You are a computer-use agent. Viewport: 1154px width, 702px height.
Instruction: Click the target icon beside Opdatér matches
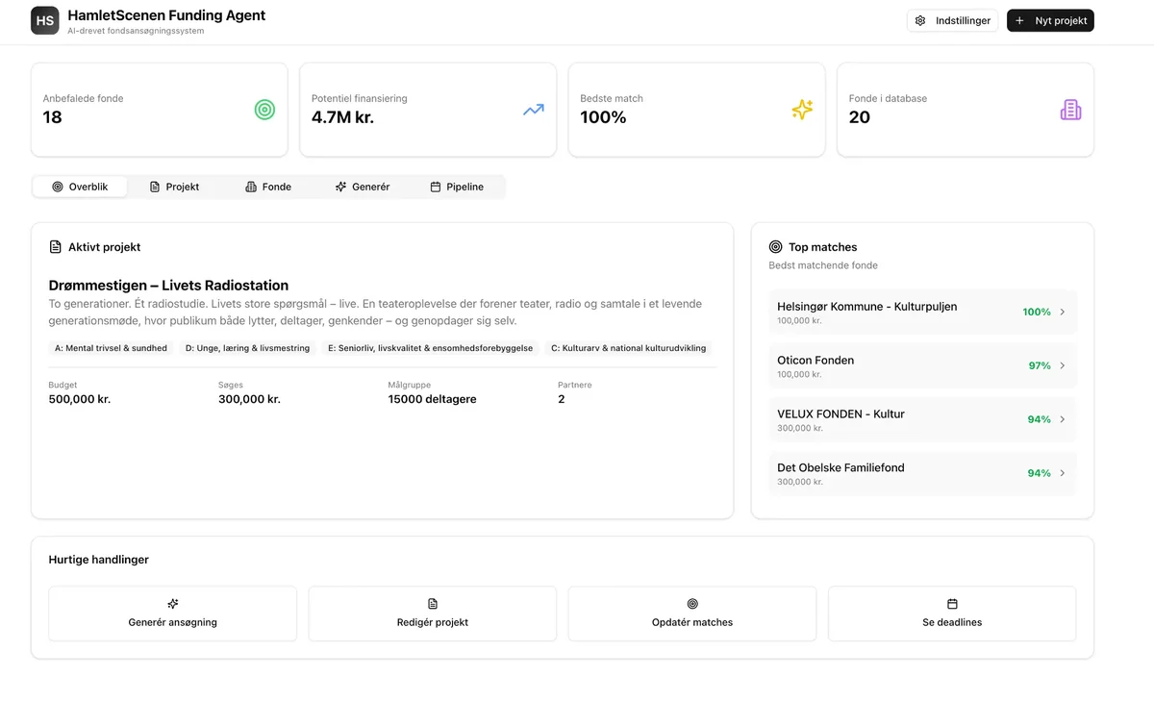[x=691, y=603]
